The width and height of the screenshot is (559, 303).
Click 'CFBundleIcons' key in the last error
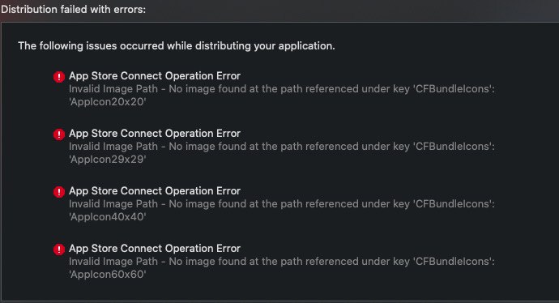point(454,262)
